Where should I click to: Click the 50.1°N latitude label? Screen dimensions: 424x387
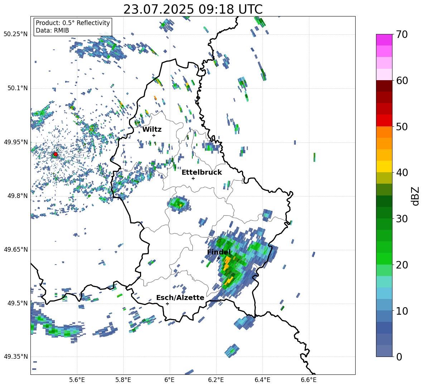[x=18, y=88]
